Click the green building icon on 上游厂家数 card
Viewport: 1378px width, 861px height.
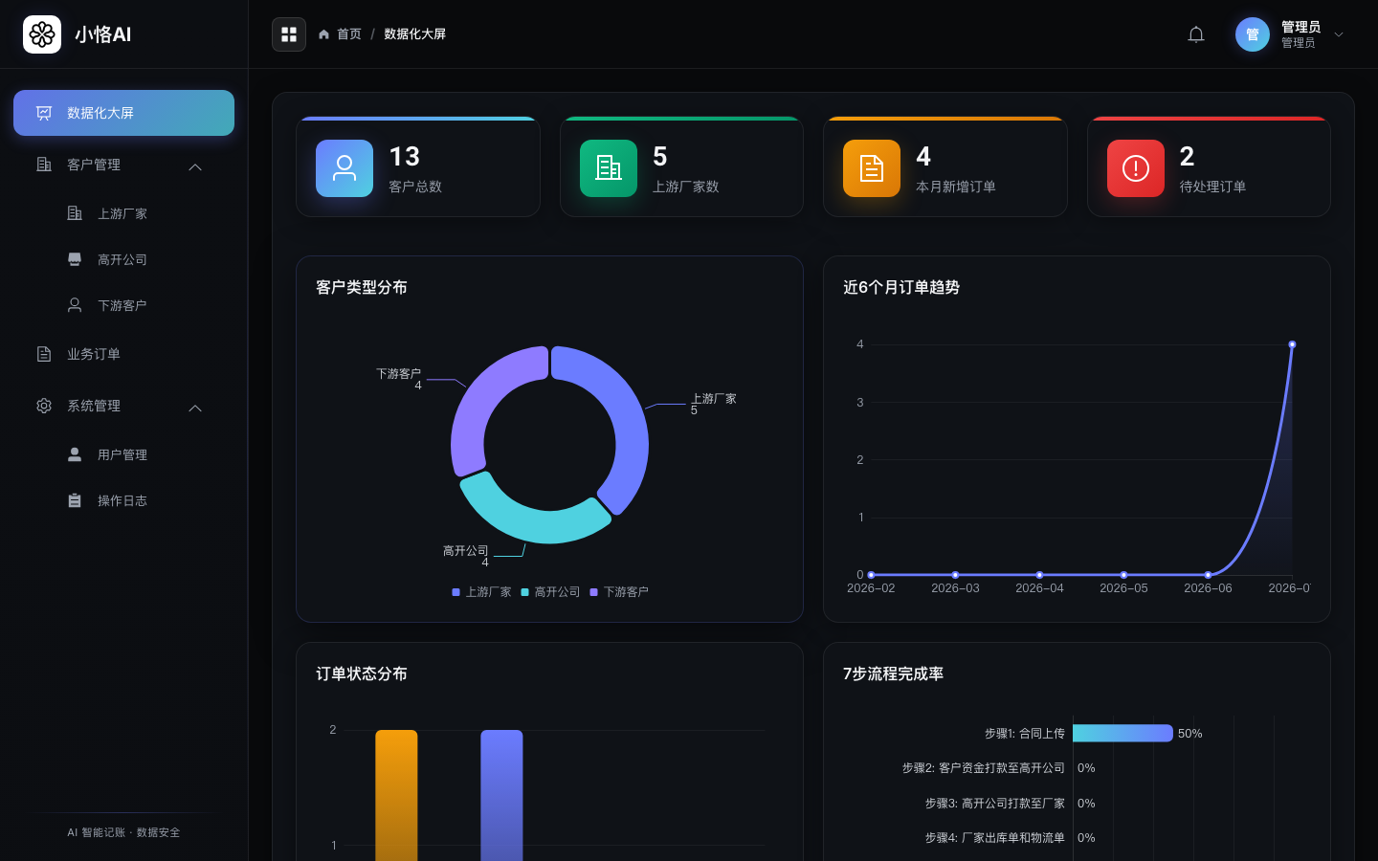tap(609, 168)
